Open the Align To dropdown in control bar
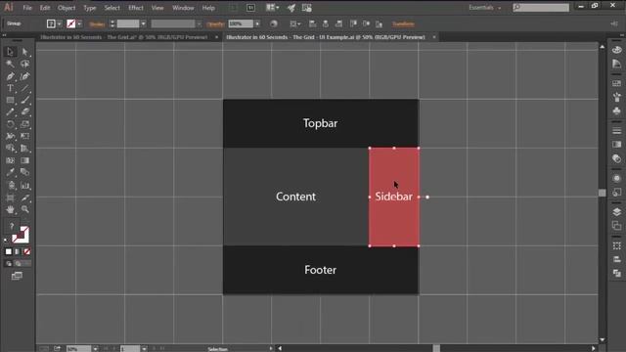 coord(295,23)
